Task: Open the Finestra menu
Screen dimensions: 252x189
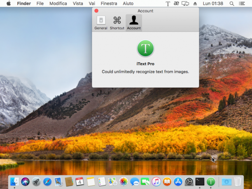Action: (109, 3)
